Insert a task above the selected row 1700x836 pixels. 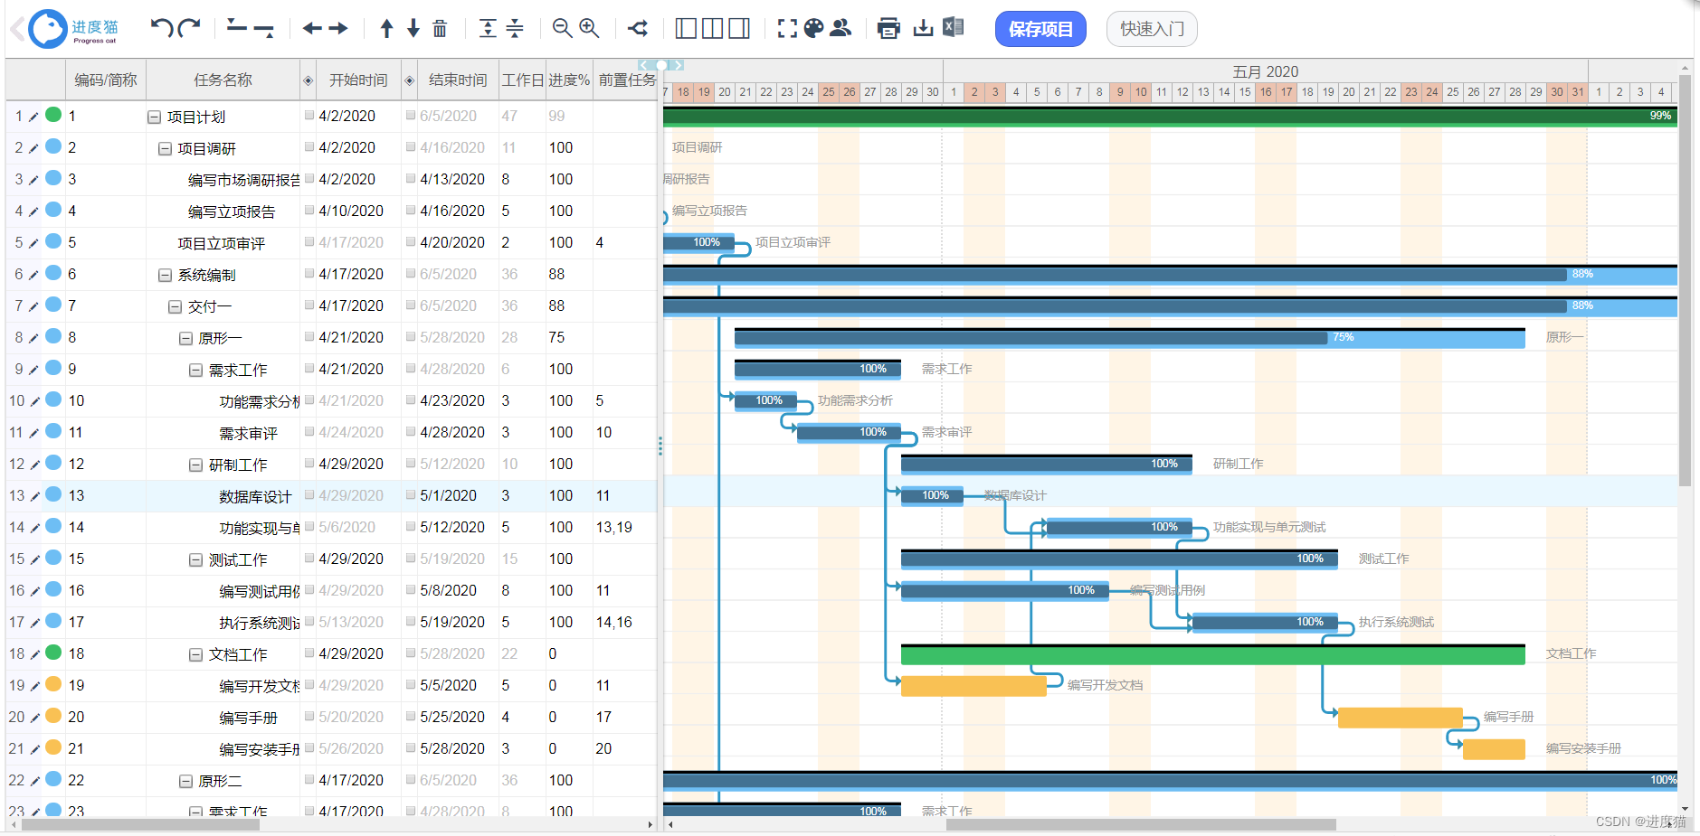pyautogui.click(x=236, y=28)
